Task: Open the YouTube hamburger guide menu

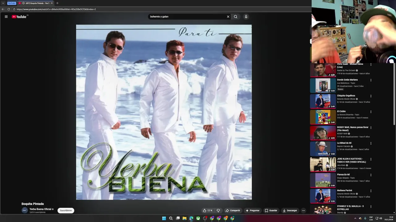Action: [6, 17]
